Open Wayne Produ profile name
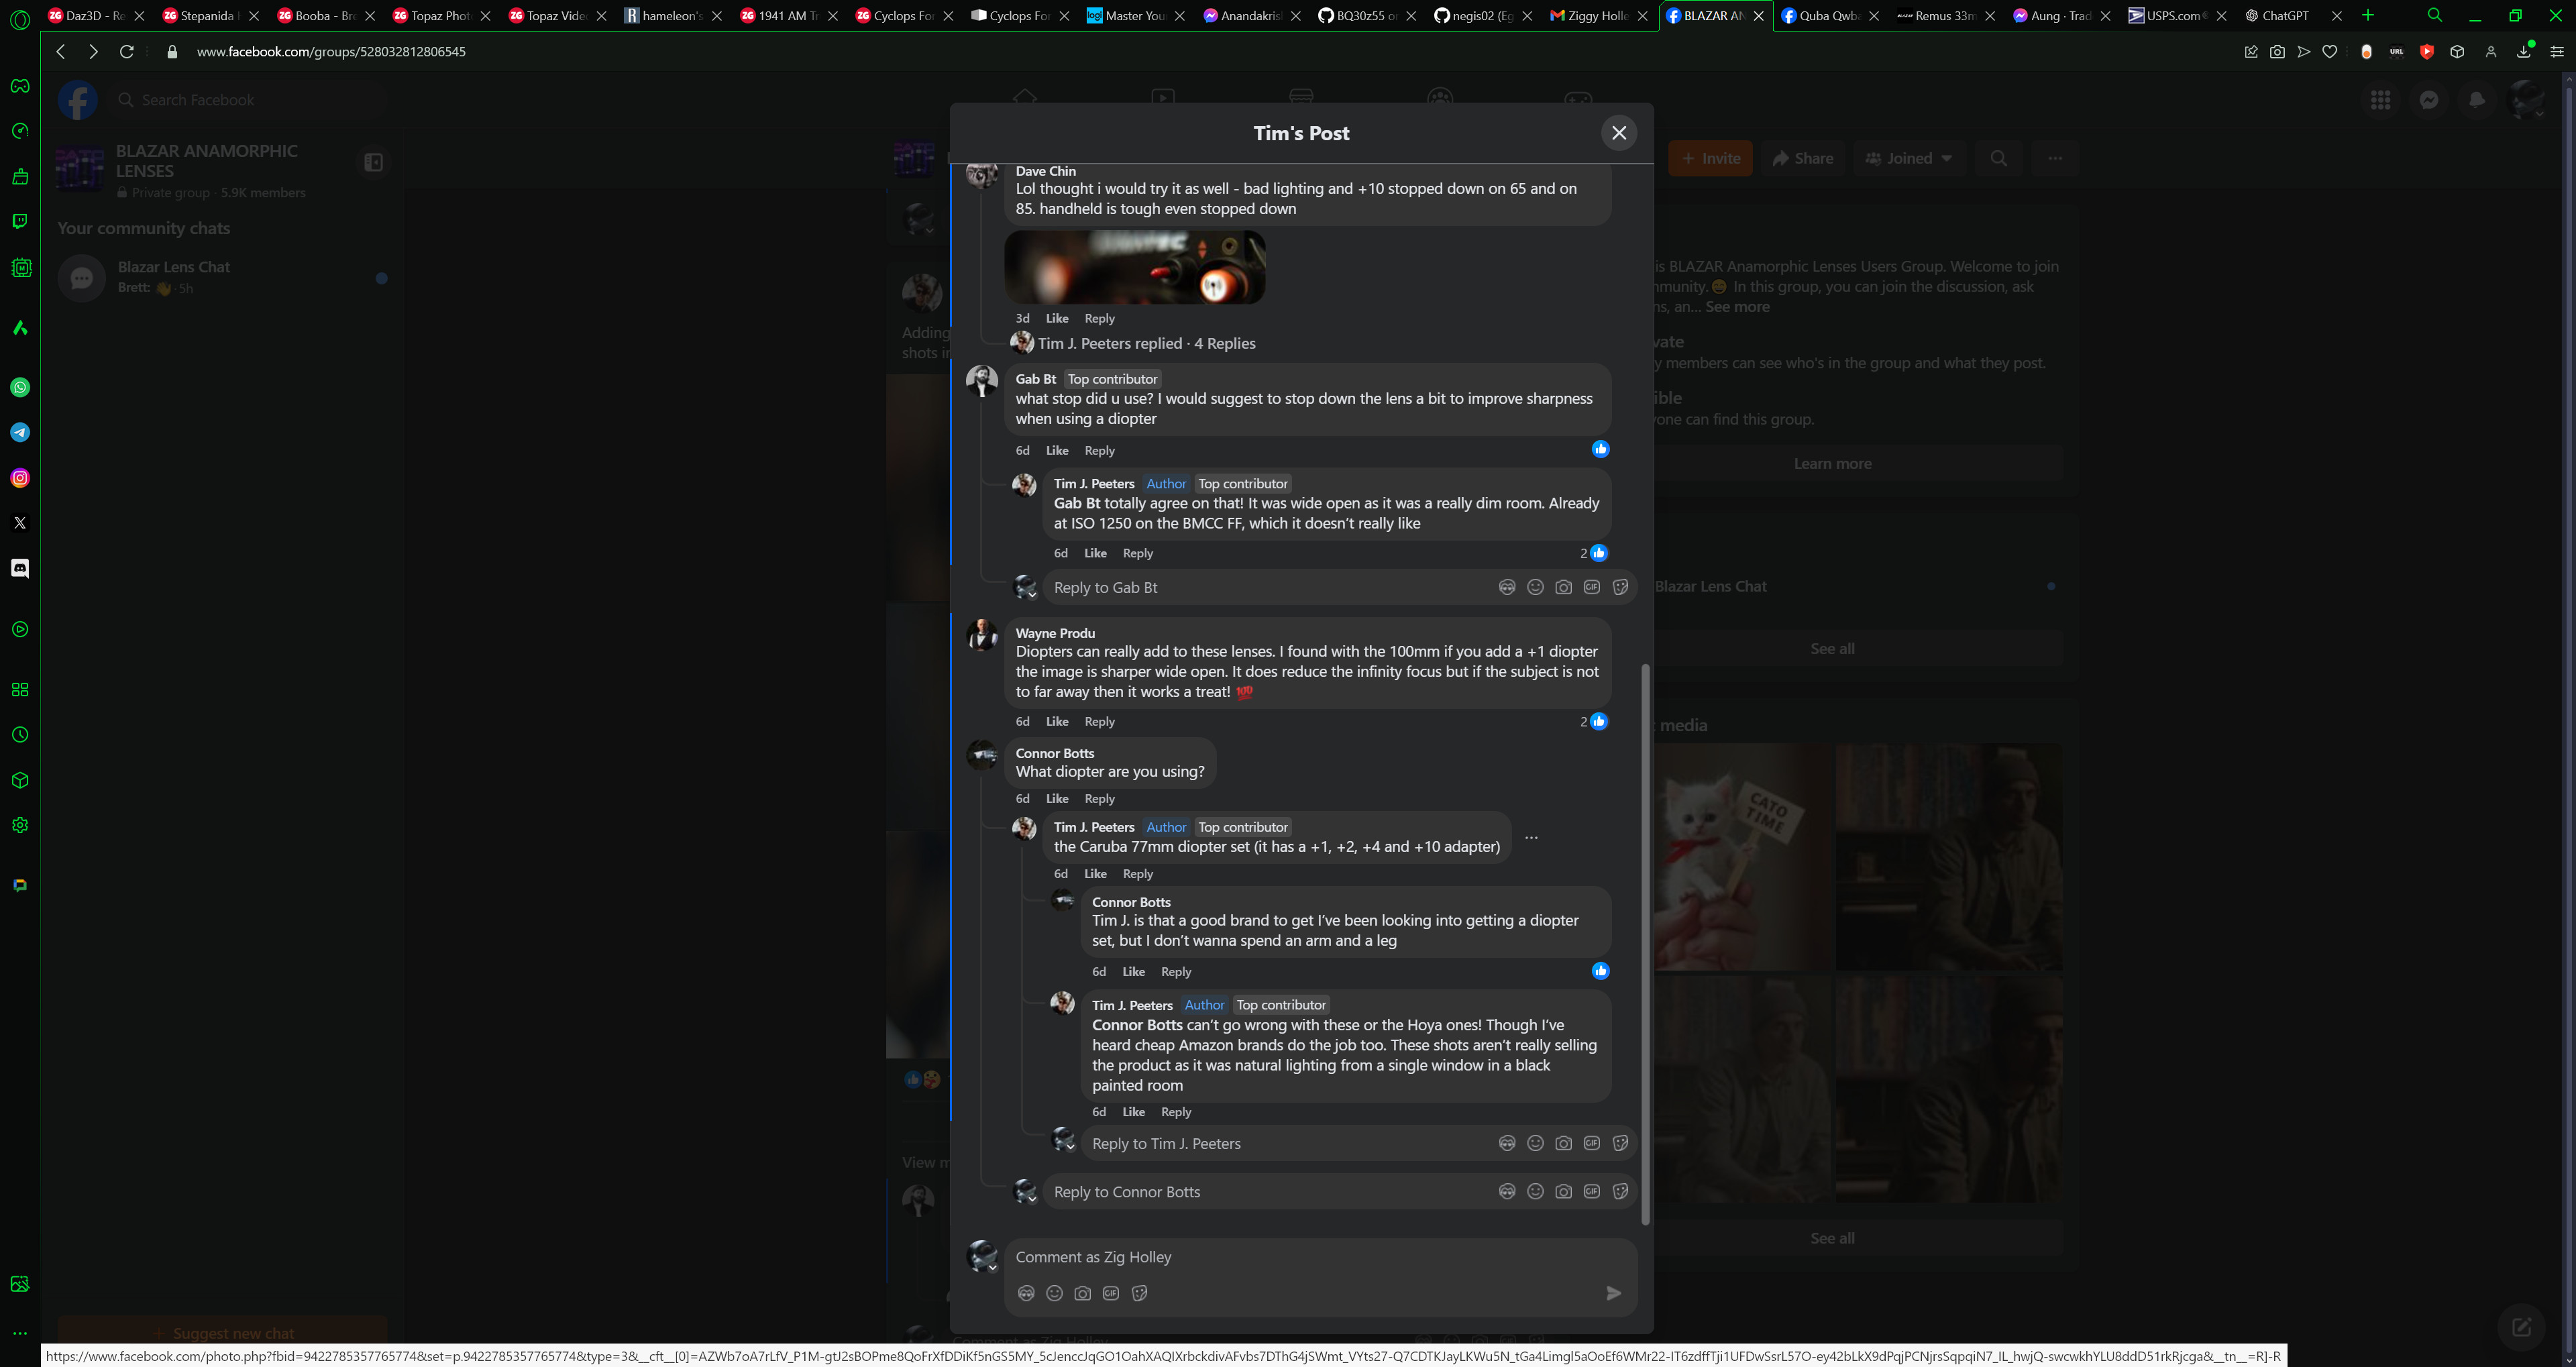Screen dimensions: 2576x1367 [1055, 633]
